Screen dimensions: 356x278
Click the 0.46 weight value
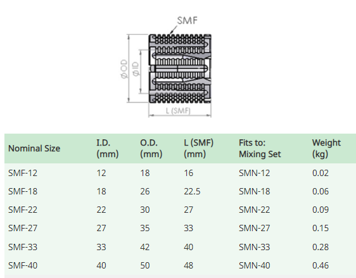(x=321, y=265)
